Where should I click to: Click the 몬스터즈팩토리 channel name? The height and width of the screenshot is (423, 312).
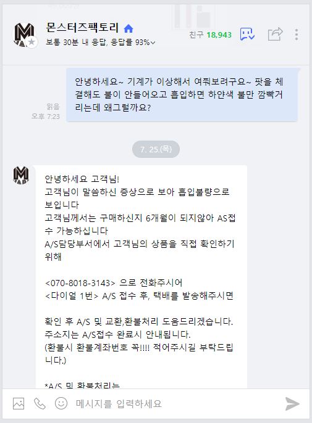(82, 28)
